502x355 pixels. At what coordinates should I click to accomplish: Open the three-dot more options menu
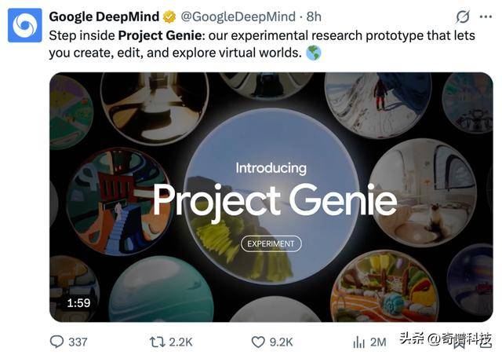[x=486, y=16]
